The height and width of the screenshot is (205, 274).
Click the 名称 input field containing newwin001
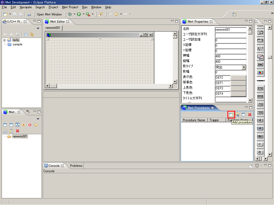coord(231,30)
